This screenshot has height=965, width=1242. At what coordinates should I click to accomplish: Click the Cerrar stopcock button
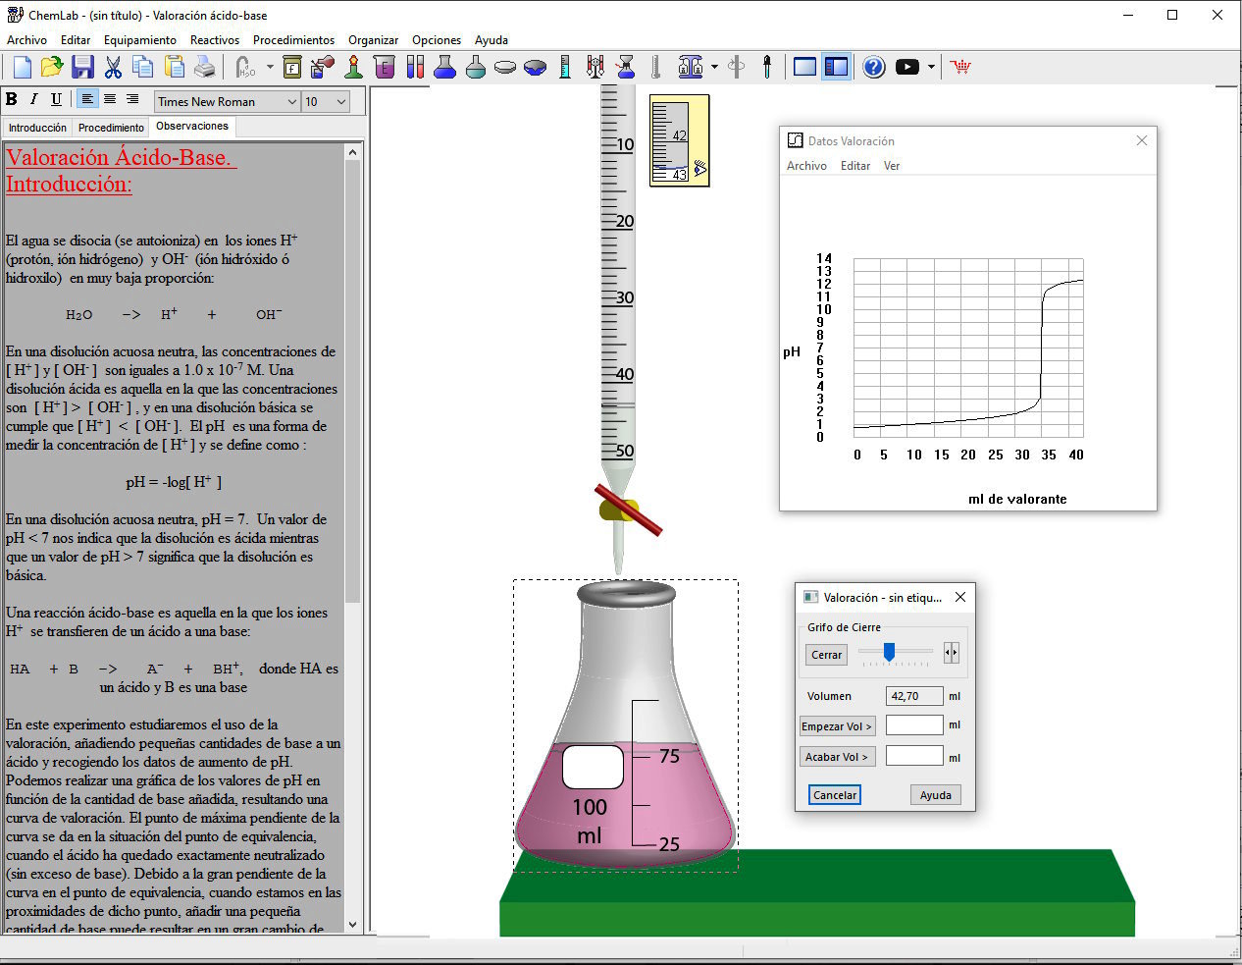point(826,655)
